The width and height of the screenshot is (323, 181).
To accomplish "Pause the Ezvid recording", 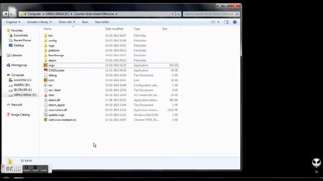I will [26, 169].
